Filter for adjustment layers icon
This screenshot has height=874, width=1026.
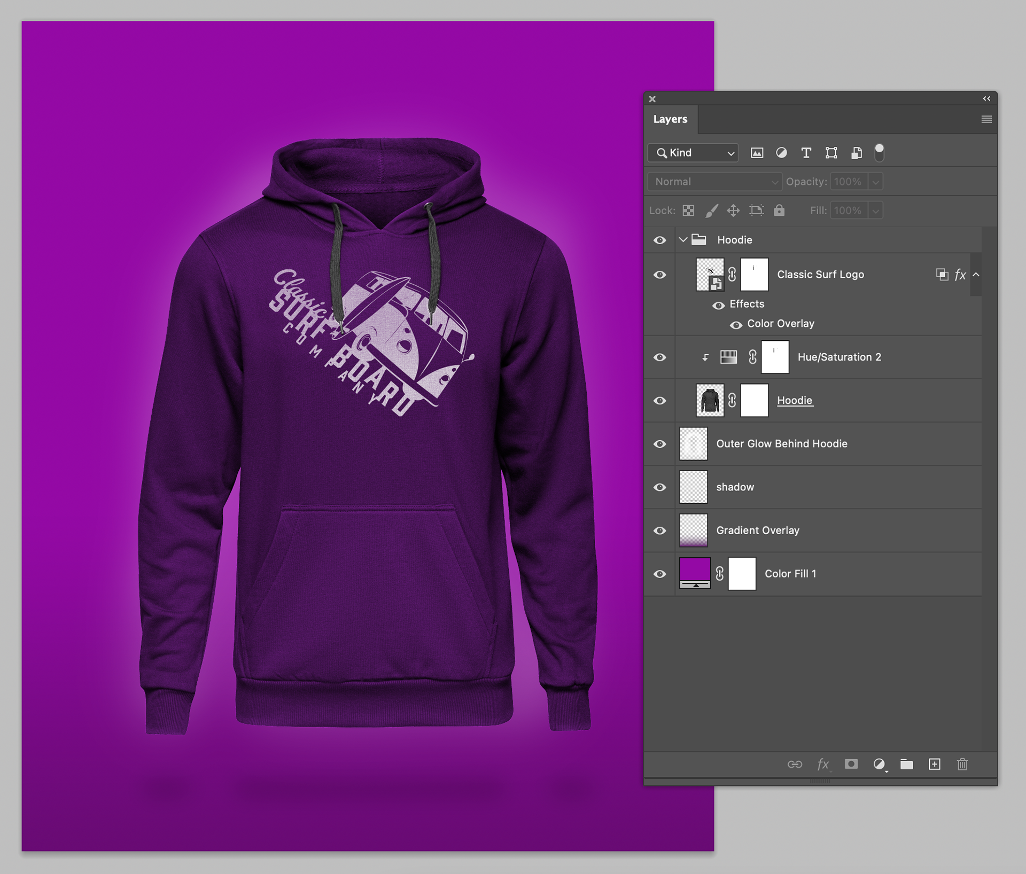point(781,153)
